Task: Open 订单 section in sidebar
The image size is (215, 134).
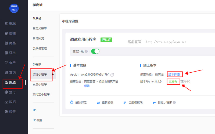Action: [12, 53]
